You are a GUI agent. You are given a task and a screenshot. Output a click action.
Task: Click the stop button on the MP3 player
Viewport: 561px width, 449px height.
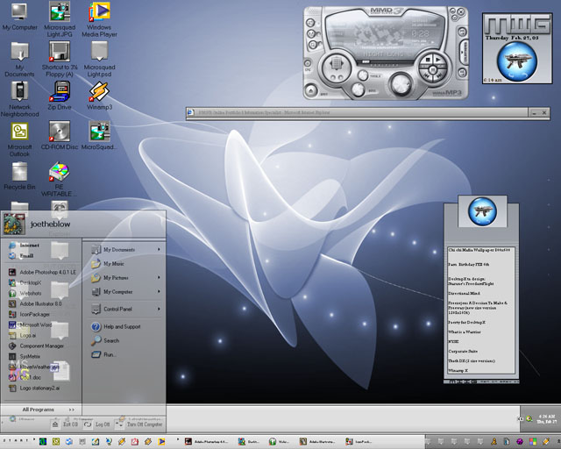coord(427,59)
